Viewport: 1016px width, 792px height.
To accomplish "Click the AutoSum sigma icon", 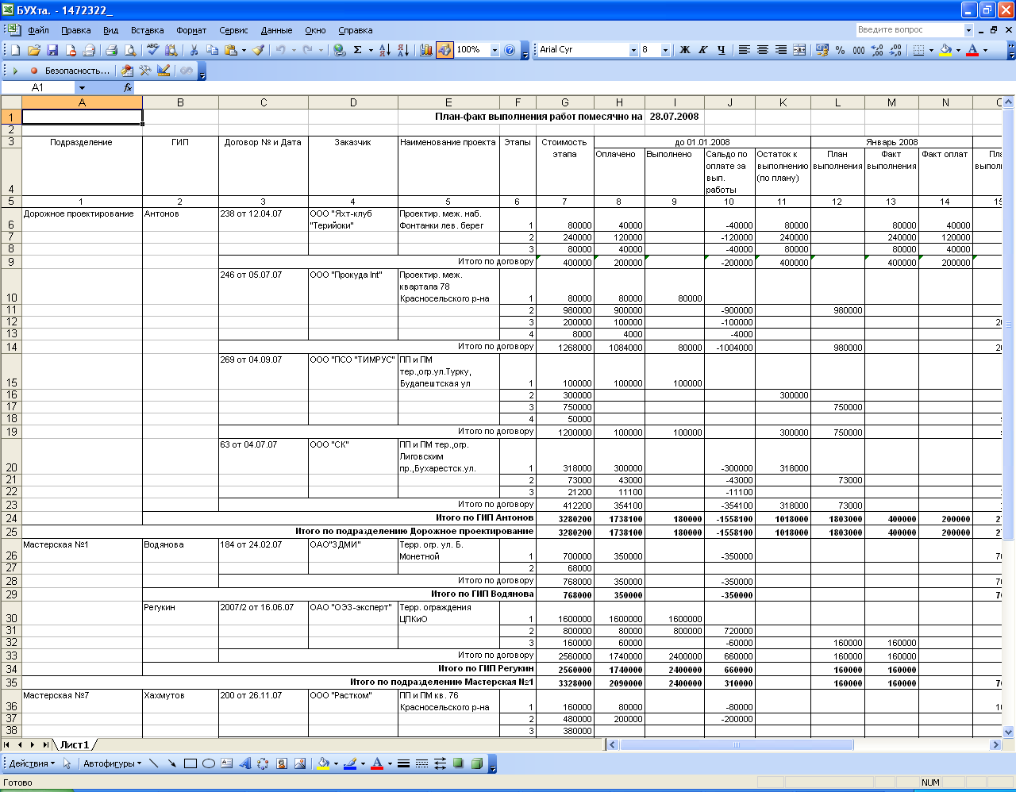I will point(358,50).
